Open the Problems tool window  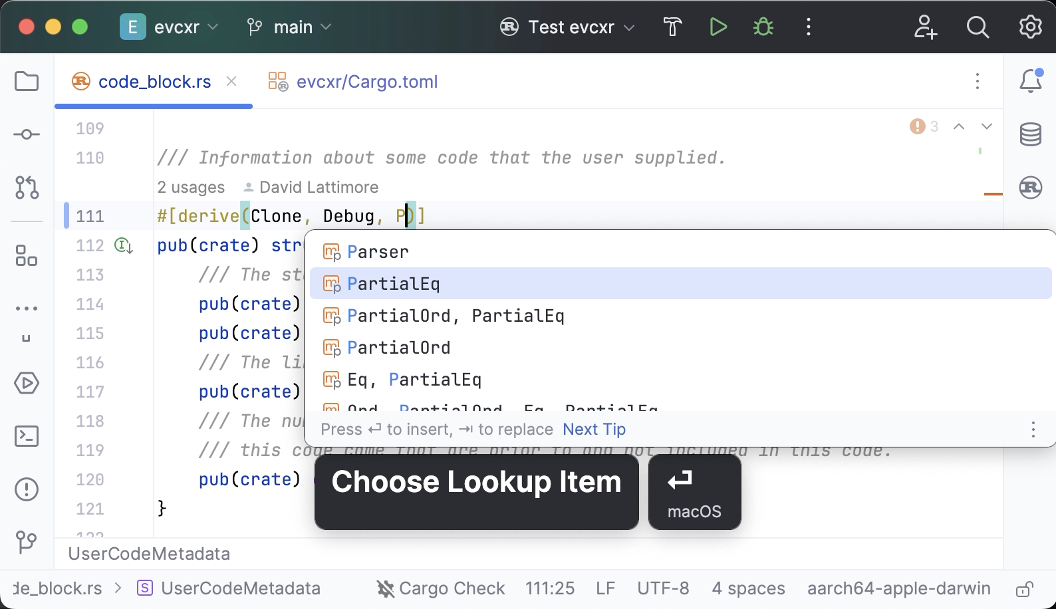pos(27,489)
